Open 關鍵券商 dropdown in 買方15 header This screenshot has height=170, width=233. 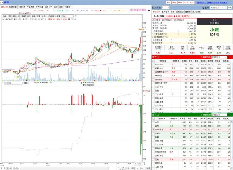coord(219,57)
